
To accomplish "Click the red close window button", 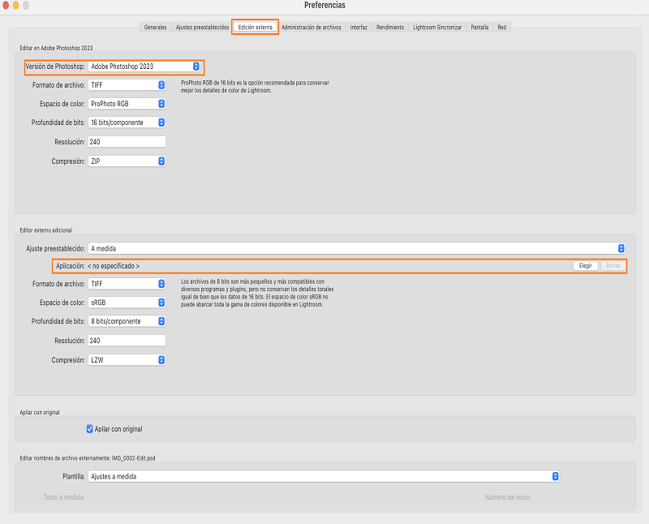I will coord(6,6).
